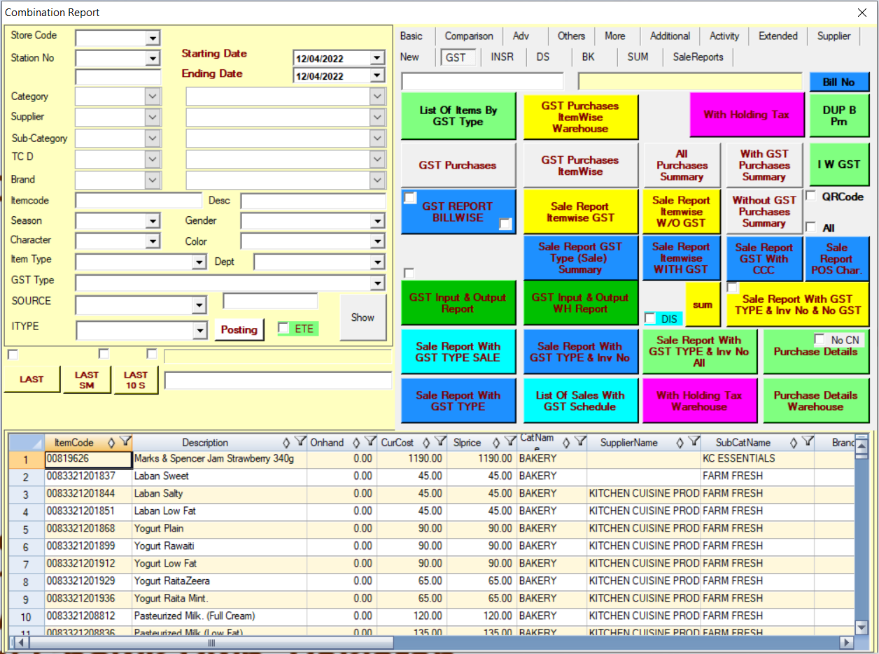Tick the checkbox above the LAST SM button
The image size is (879, 654).
[x=104, y=354]
